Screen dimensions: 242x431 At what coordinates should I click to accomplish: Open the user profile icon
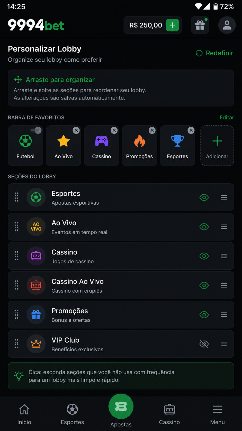[227, 25]
